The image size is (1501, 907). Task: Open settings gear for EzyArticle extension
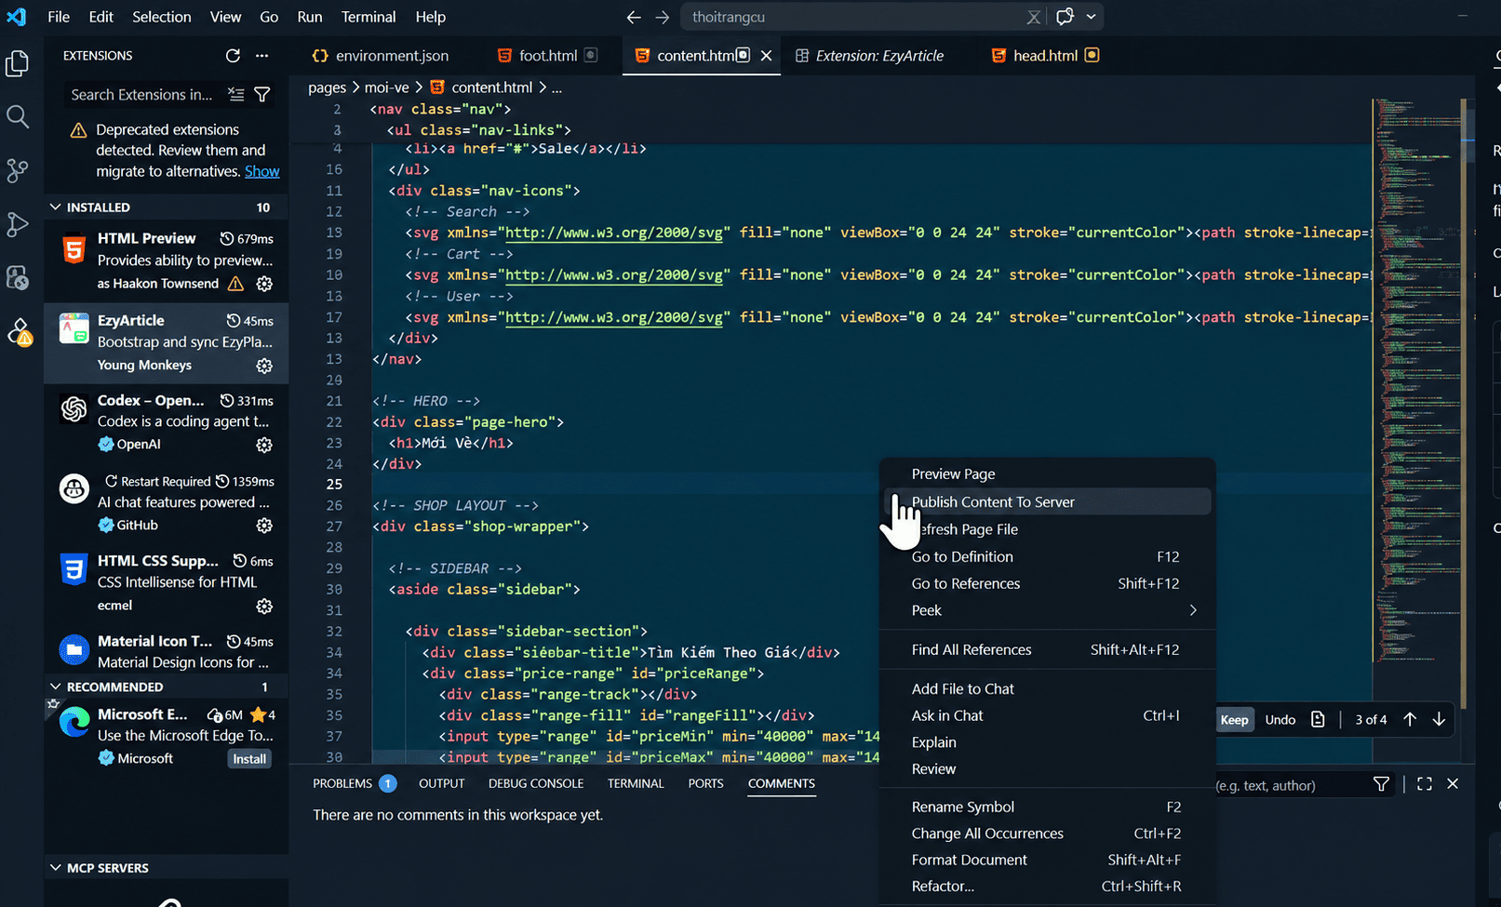264,366
